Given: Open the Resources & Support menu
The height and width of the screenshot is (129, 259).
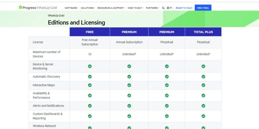Looking at the screenshot, I should click(111, 8).
